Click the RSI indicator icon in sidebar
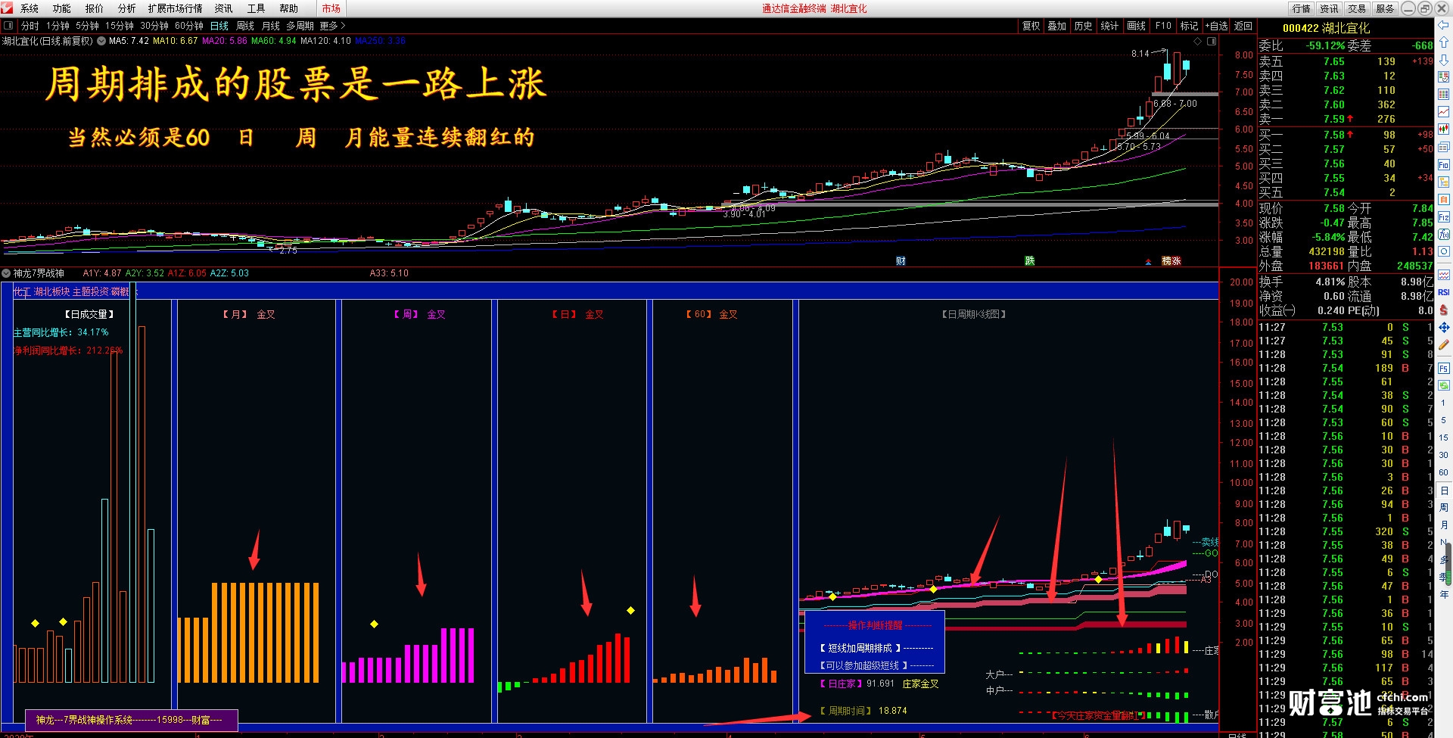This screenshot has height=738, width=1453. point(1443,292)
